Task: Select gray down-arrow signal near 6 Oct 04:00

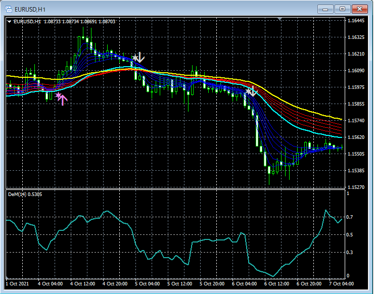Action: [253, 91]
